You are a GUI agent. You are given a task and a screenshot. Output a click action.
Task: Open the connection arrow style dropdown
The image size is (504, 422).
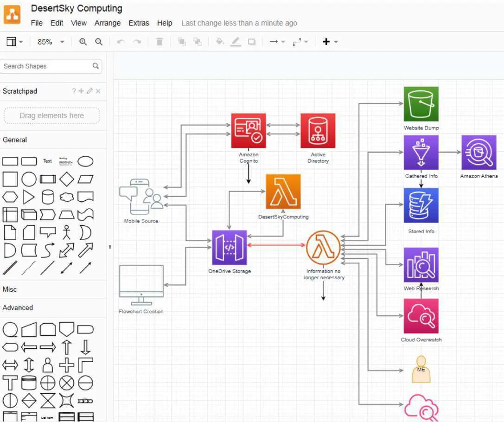[277, 42]
